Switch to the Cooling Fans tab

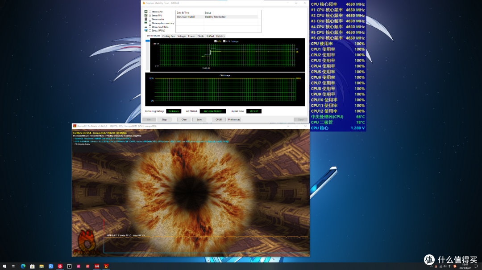(x=169, y=36)
